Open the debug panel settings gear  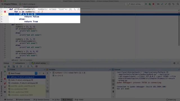coord(174,63)
